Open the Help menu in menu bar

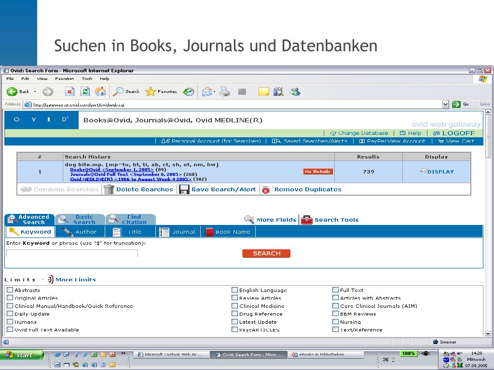tap(105, 79)
